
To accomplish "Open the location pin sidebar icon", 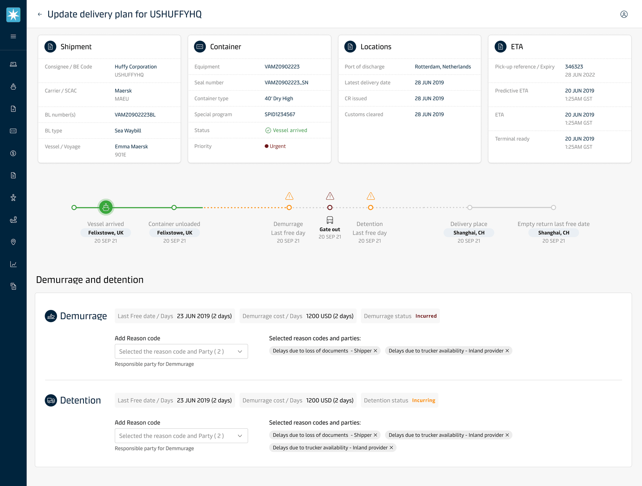I will coord(13,242).
